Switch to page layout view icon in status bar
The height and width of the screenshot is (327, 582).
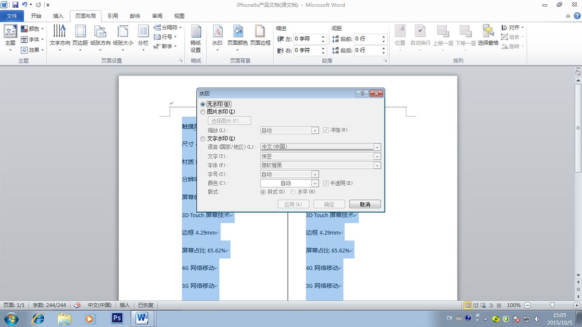tap(468, 305)
